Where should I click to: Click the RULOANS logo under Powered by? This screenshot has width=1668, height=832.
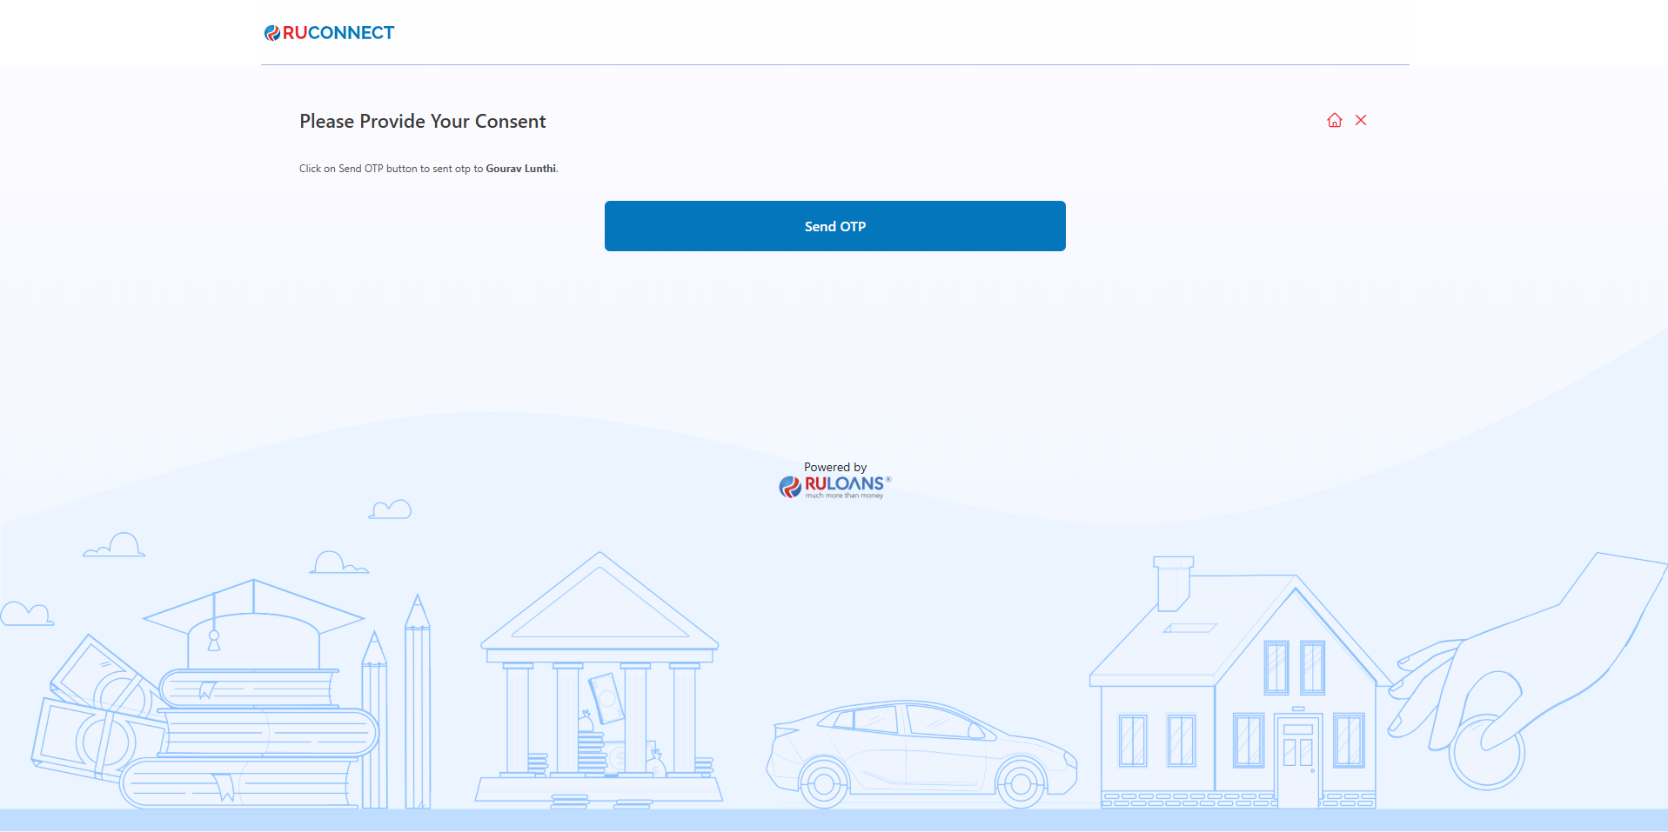(834, 486)
